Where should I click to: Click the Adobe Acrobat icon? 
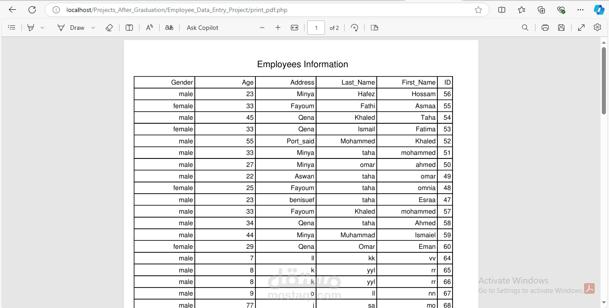coord(589,288)
